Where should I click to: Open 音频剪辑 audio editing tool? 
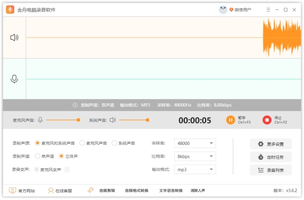107,191
